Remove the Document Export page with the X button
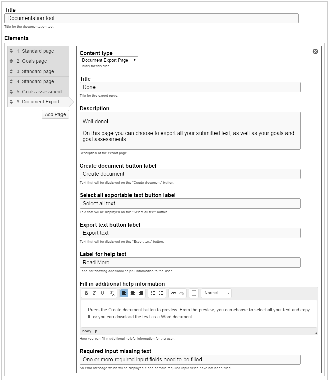The height and width of the screenshot is (382, 329). 315,51
